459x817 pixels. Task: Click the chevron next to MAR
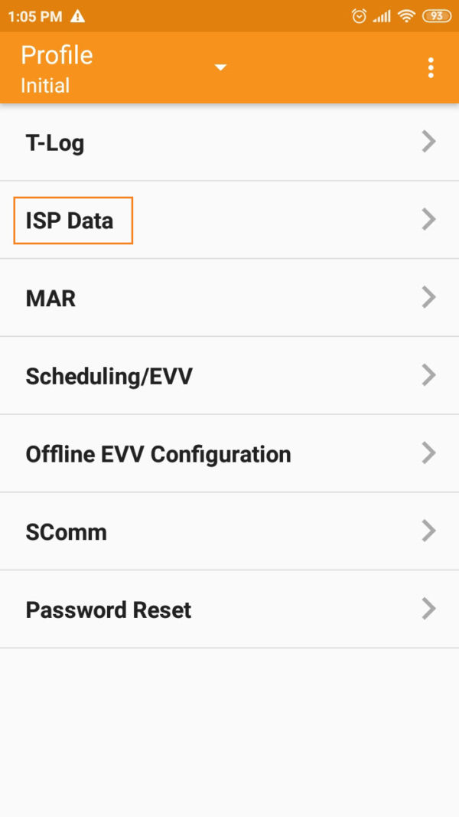[428, 297]
